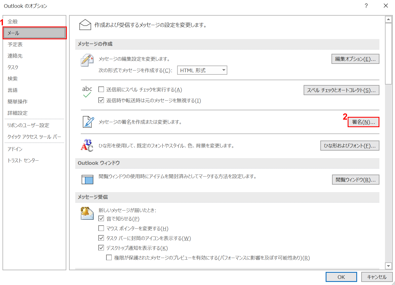The image size is (395, 285).
Task: Open アドイン options category
Action: pyautogui.click(x=35, y=149)
